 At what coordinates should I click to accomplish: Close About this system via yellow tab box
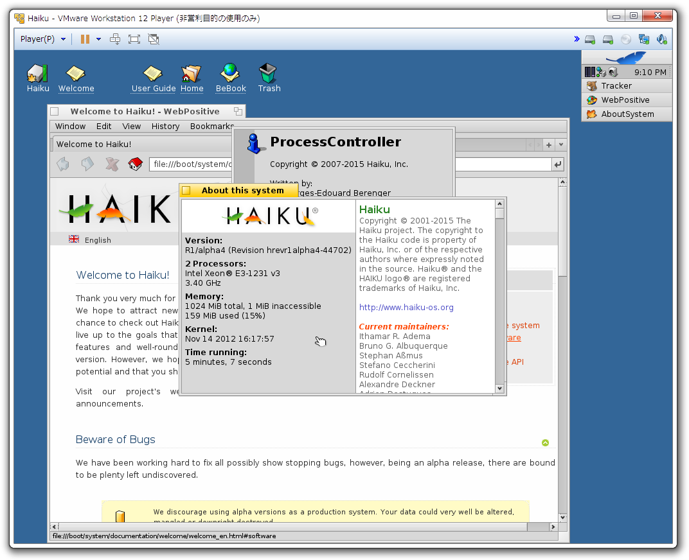point(186,190)
